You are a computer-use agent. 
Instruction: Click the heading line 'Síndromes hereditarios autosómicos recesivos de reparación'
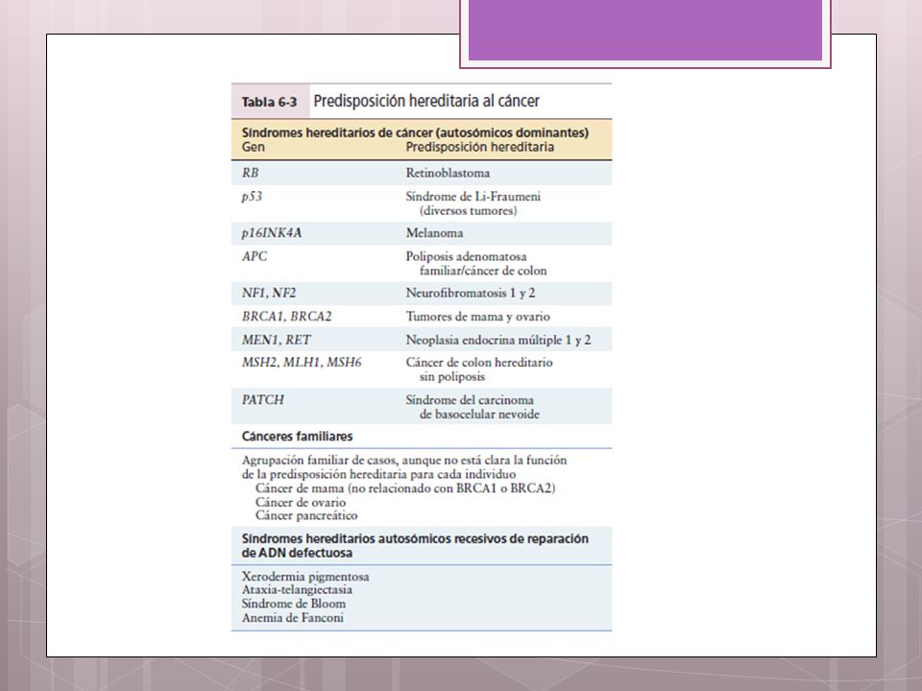pos(415,538)
